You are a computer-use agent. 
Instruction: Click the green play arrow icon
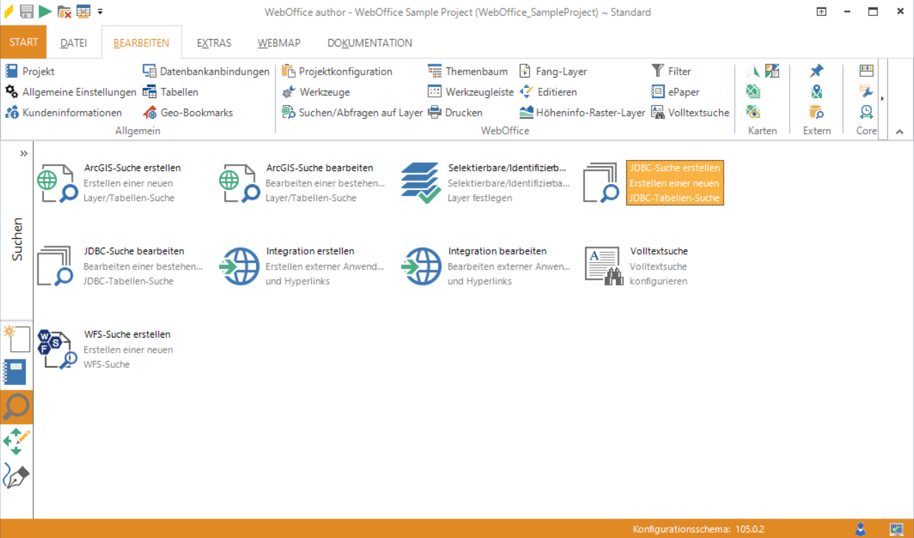45,12
